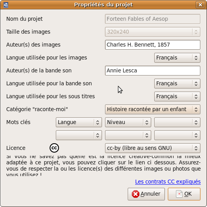Expand the cc-by Licence dropdown
Viewport: 207px width, 207px height.
pos(153,148)
